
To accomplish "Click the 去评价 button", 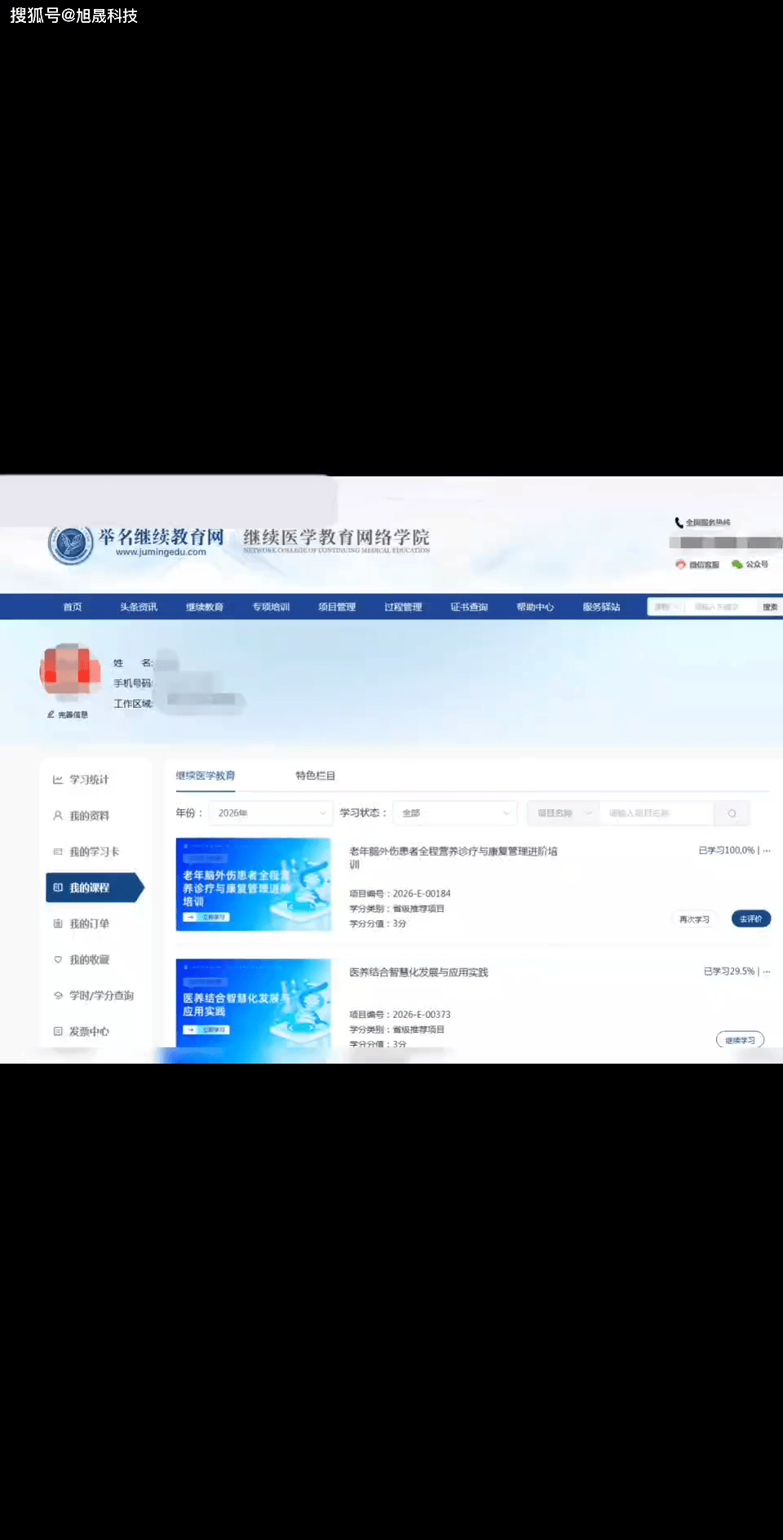I will coord(750,919).
